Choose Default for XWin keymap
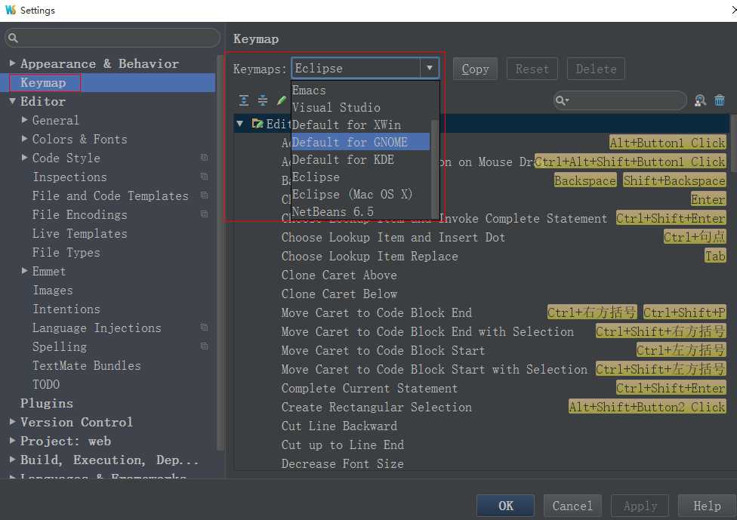 click(360, 125)
